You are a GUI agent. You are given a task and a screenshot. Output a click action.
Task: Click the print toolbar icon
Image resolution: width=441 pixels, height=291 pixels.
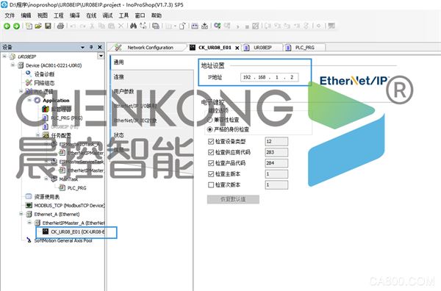[60, 26]
